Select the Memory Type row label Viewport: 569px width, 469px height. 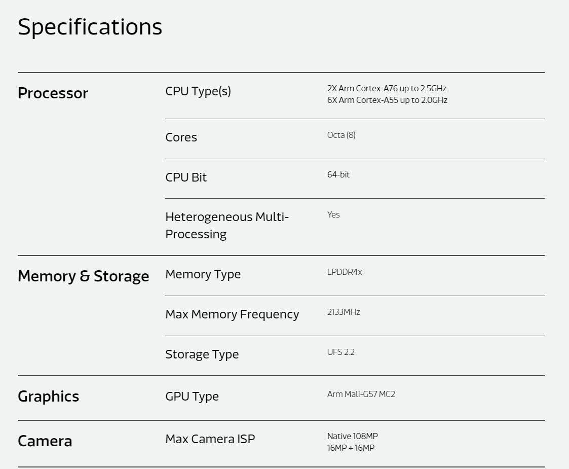tap(203, 274)
